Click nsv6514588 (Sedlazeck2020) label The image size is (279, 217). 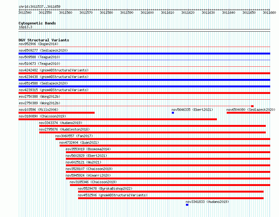coord(43,83)
